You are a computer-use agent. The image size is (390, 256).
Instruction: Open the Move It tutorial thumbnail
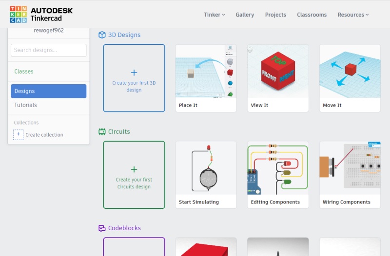click(350, 71)
